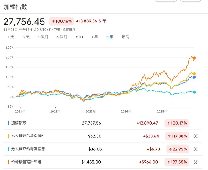
Task: Click the +$966.00 change value
Action: pyautogui.click(x=149, y=162)
